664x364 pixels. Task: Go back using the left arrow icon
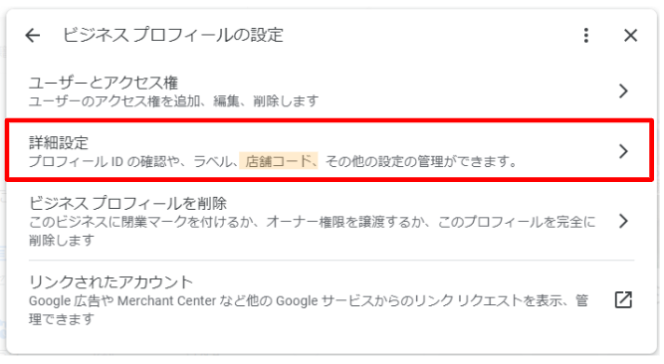[x=33, y=35]
